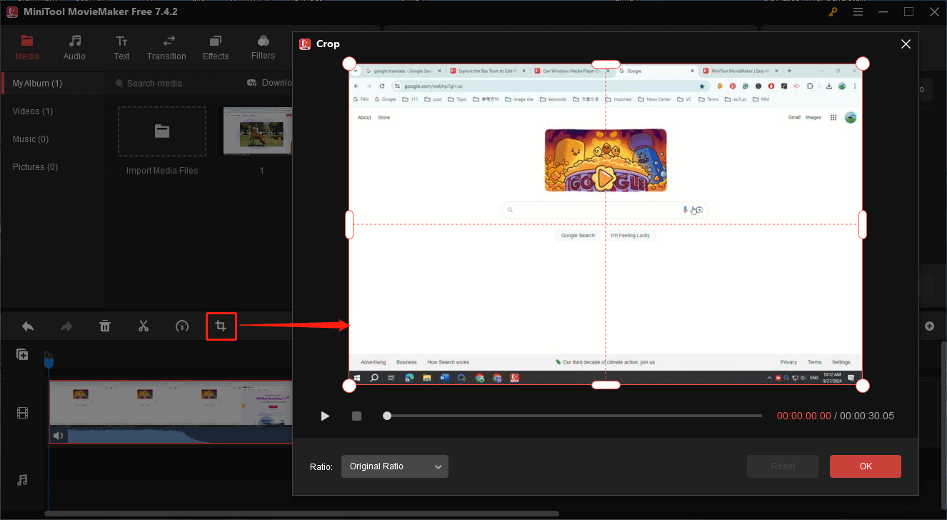This screenshot has height=520, width=947.
Task: Click the top-right crop corner handle
Action: [x=863, y=64]
